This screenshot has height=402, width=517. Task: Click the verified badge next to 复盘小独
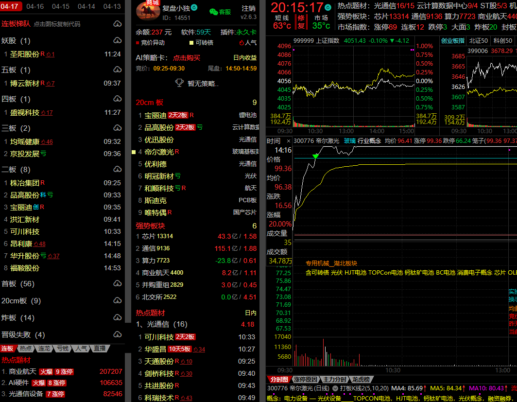tap(194, 8)
